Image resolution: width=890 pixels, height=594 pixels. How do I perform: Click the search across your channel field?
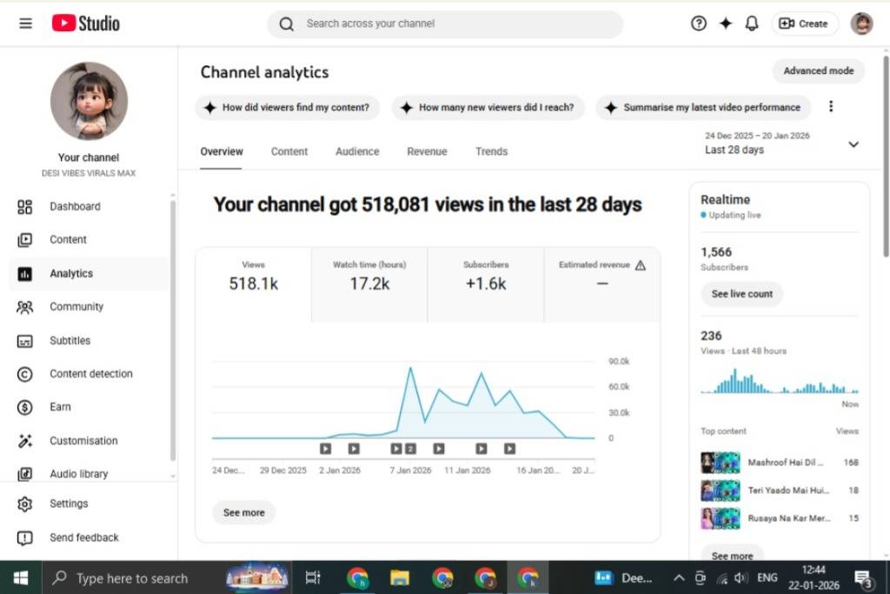point(452,24)
